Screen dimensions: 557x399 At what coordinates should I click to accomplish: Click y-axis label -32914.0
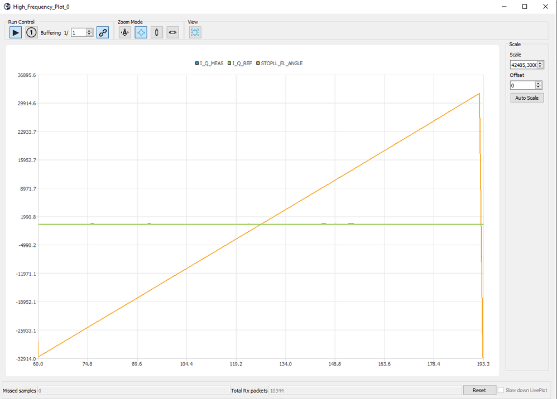[x=26, y=358]
